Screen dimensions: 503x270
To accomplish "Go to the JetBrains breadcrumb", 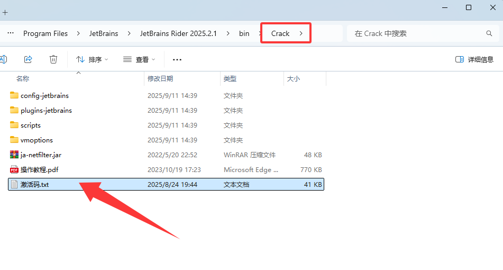I will [x=104, y=33].
